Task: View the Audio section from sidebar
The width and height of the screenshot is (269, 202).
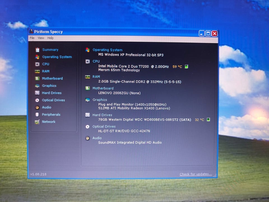Action: click(x=47, y=107)
